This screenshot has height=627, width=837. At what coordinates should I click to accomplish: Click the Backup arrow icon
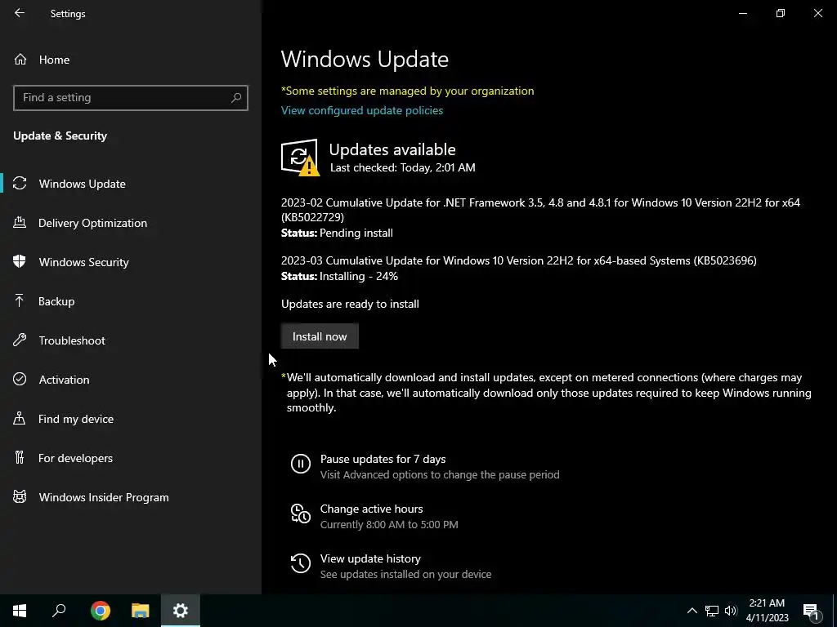coord(20,301)
